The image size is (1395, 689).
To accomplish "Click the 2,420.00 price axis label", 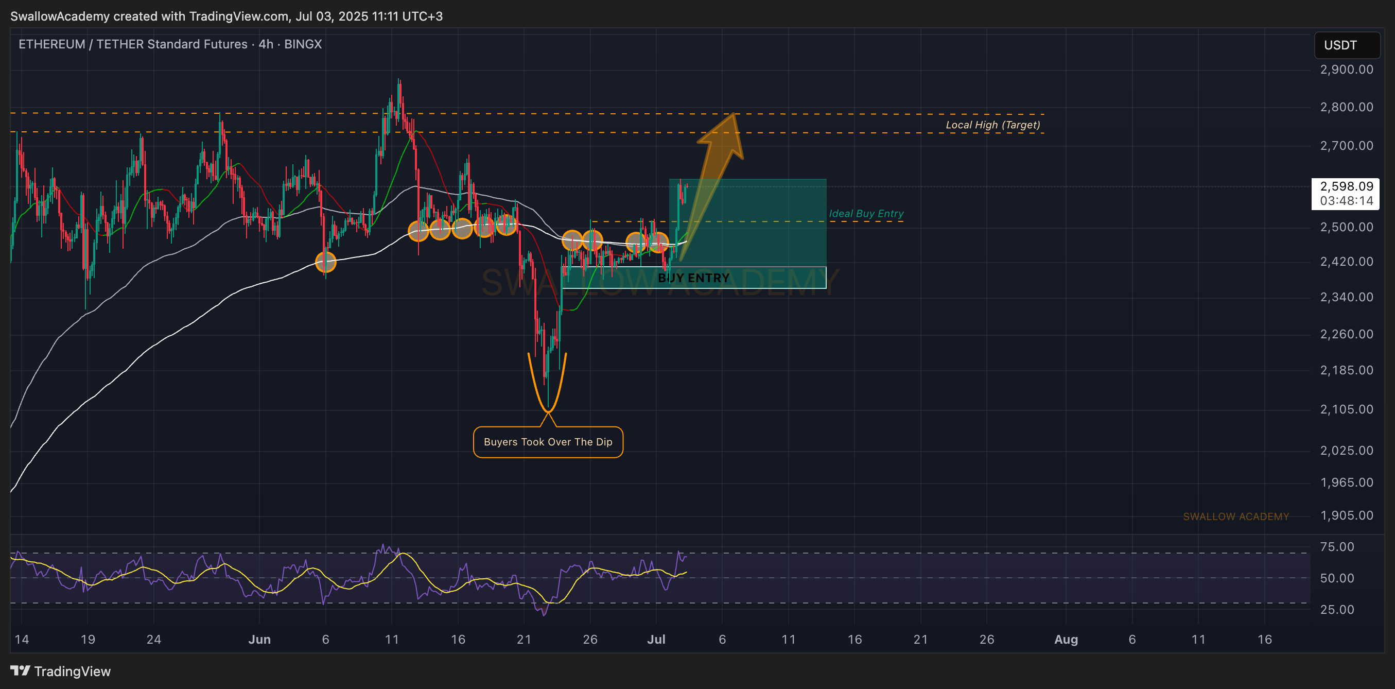I will pos(1346,262).
